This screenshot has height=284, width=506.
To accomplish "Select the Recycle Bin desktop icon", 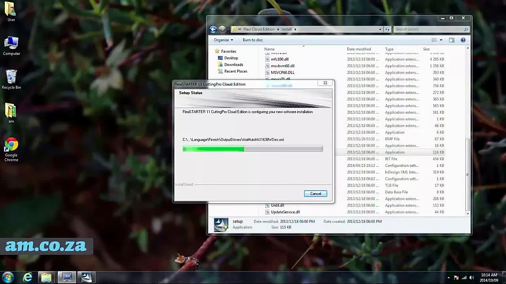I will tap(11, 79).
